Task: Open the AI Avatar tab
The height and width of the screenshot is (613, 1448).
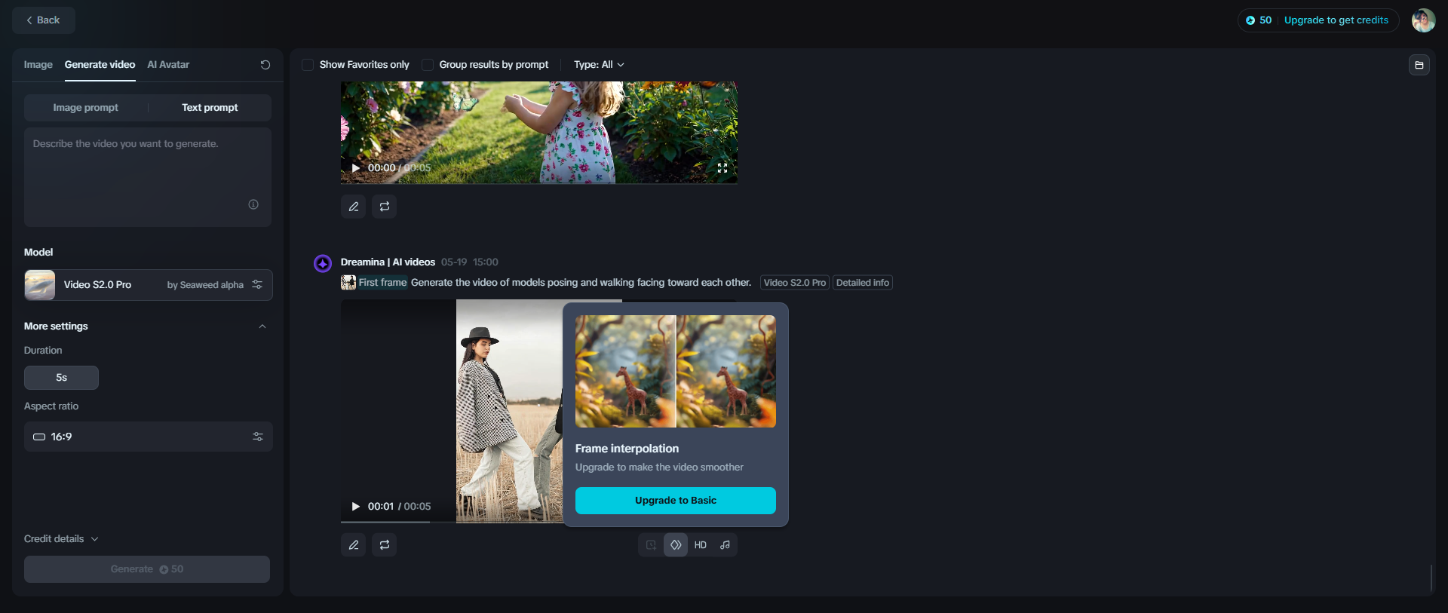Action: point(168,65)
